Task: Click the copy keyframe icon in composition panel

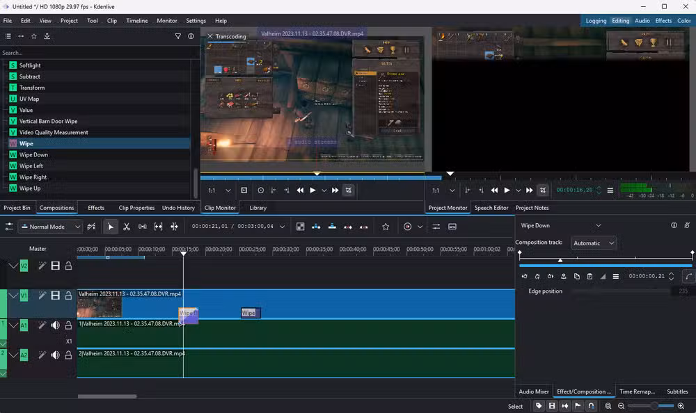Action: coord(576,276)
